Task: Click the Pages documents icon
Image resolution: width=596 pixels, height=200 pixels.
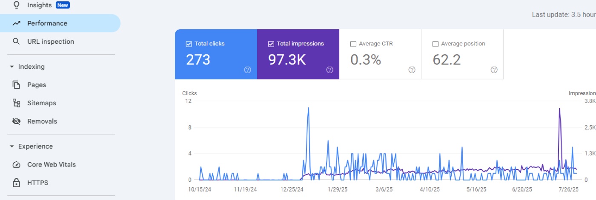Action: coord(16,85)
